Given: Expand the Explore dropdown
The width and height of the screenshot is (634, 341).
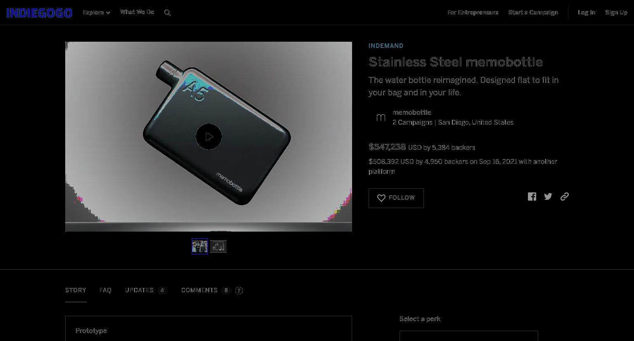Looking at the screenshot, I should [x=97, y=12].
